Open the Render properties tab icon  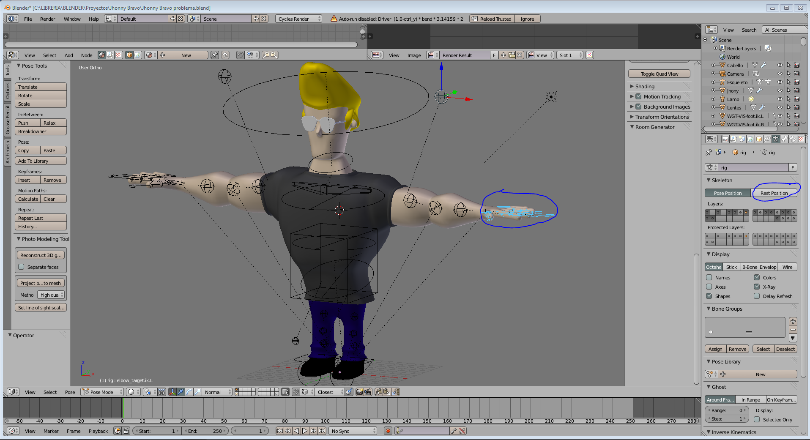click(x=725, y=139)
